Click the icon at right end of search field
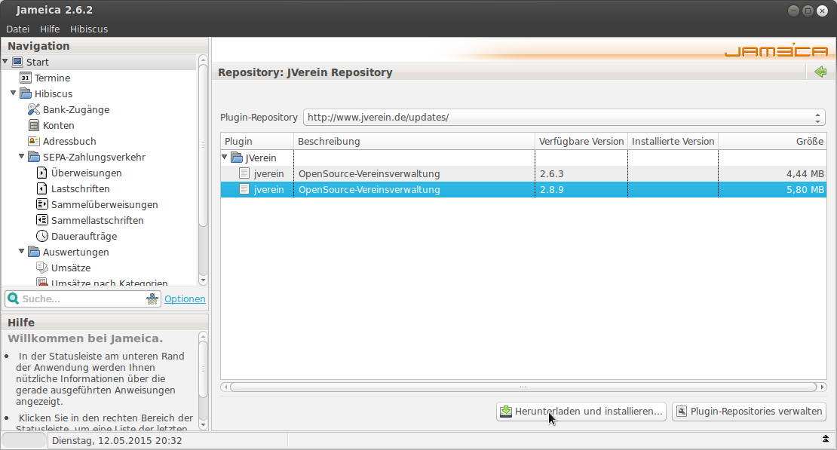Image resolution: width=837 pixels, height=450 pixels. click(152, 299)
